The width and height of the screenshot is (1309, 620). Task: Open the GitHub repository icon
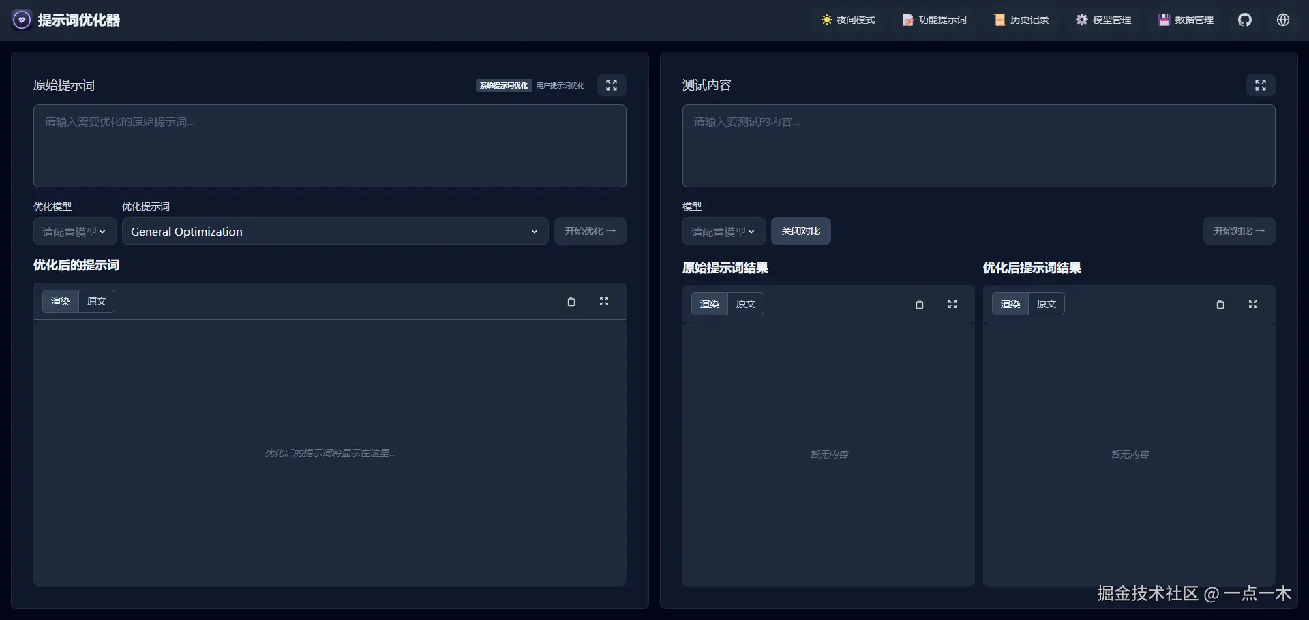tap(1245, 20)
